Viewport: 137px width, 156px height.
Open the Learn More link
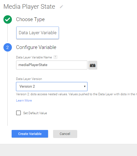coord(24,100)
